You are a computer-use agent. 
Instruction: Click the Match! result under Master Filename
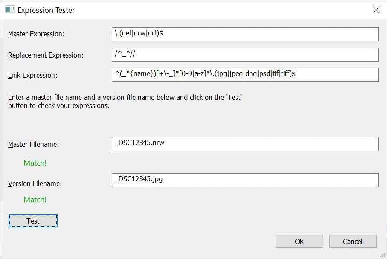pyautogui.click(x=35, y=163)
